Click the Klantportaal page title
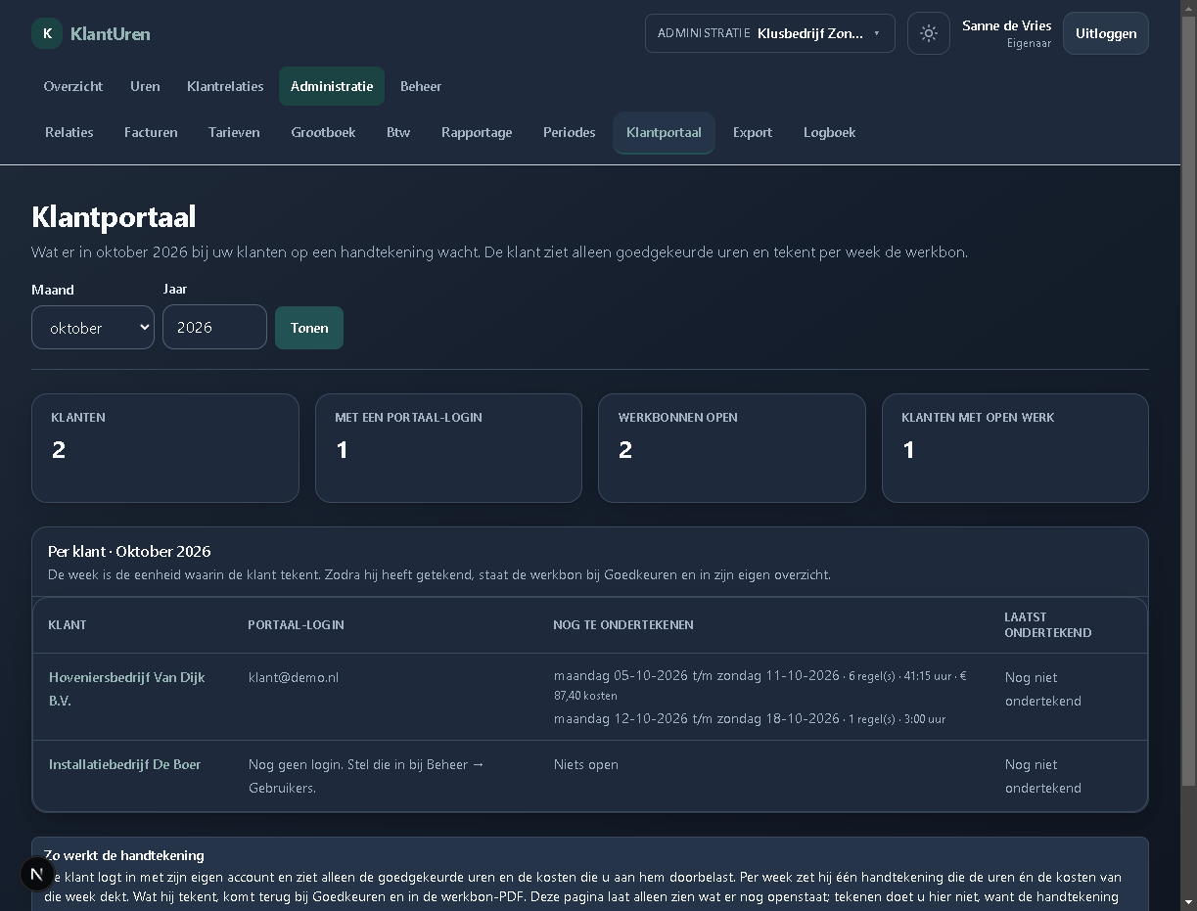 114,216
